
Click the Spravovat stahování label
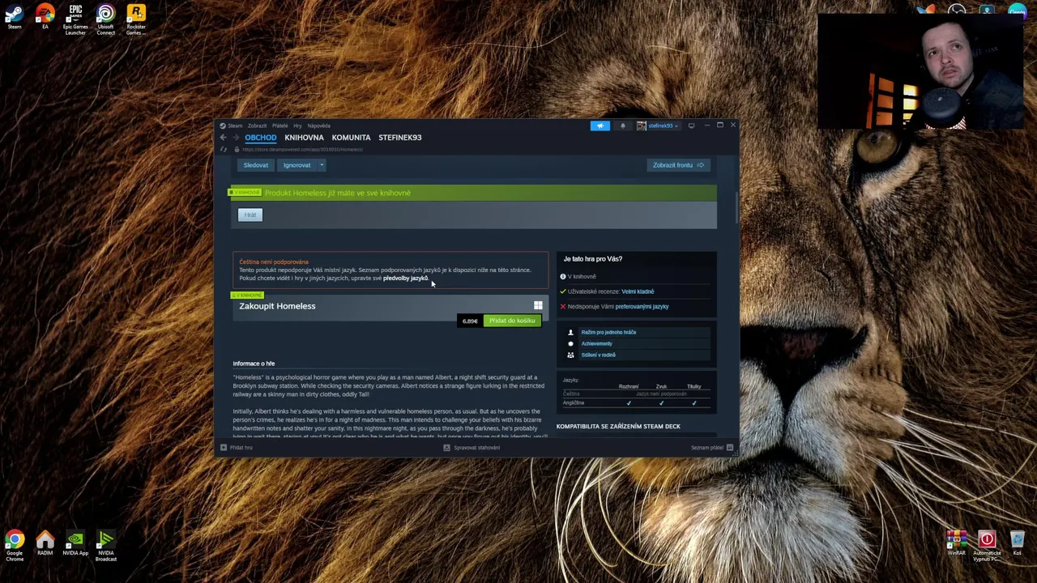coord(476,447)
